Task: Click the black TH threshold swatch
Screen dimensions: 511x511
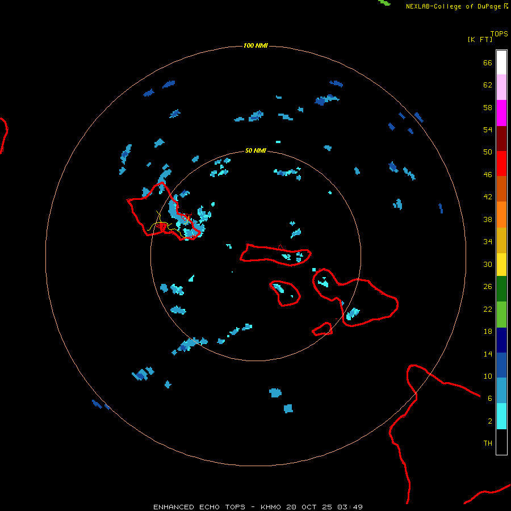Action: click(x=501, y=442)
